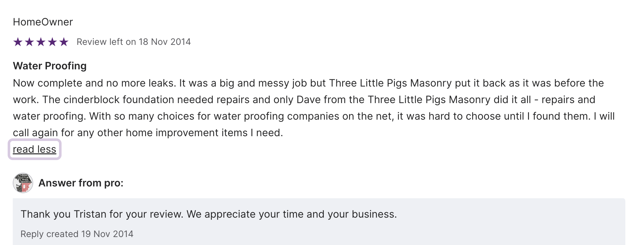The image size is (640, 245).
Task: Click the fifth purple rating star
Action: coord(64,42)
